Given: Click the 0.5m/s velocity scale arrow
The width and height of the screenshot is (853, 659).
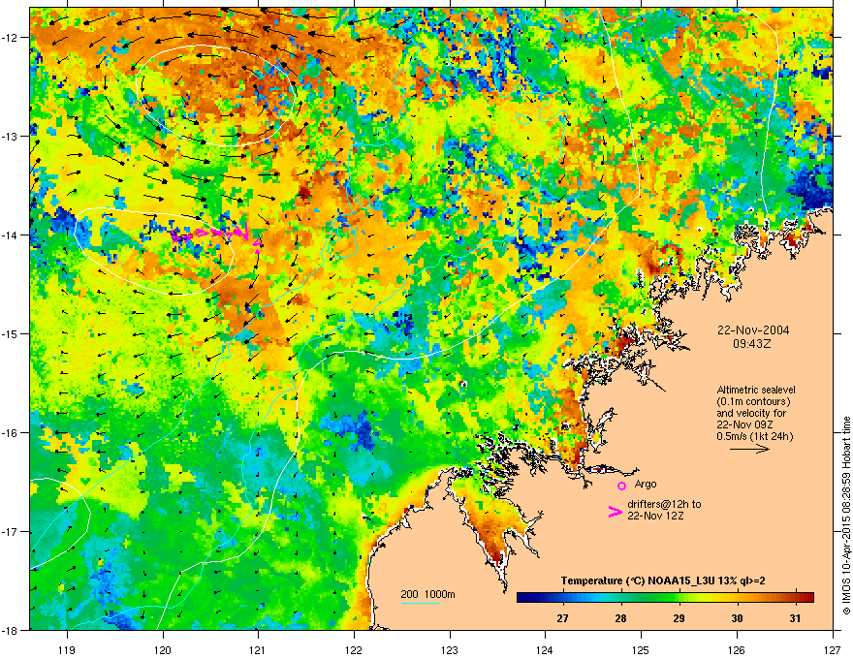Looking at the screenshot, I should click(749, 449).
